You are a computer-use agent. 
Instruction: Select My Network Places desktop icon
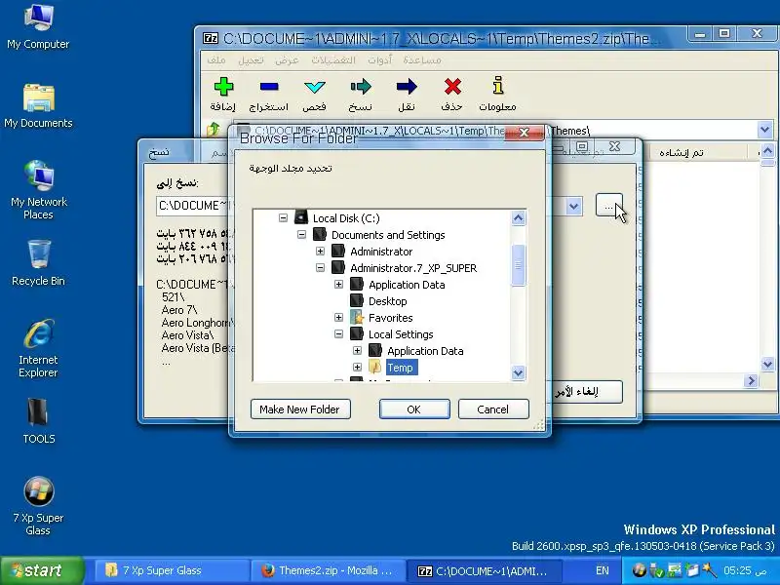(x=38, y=175)
